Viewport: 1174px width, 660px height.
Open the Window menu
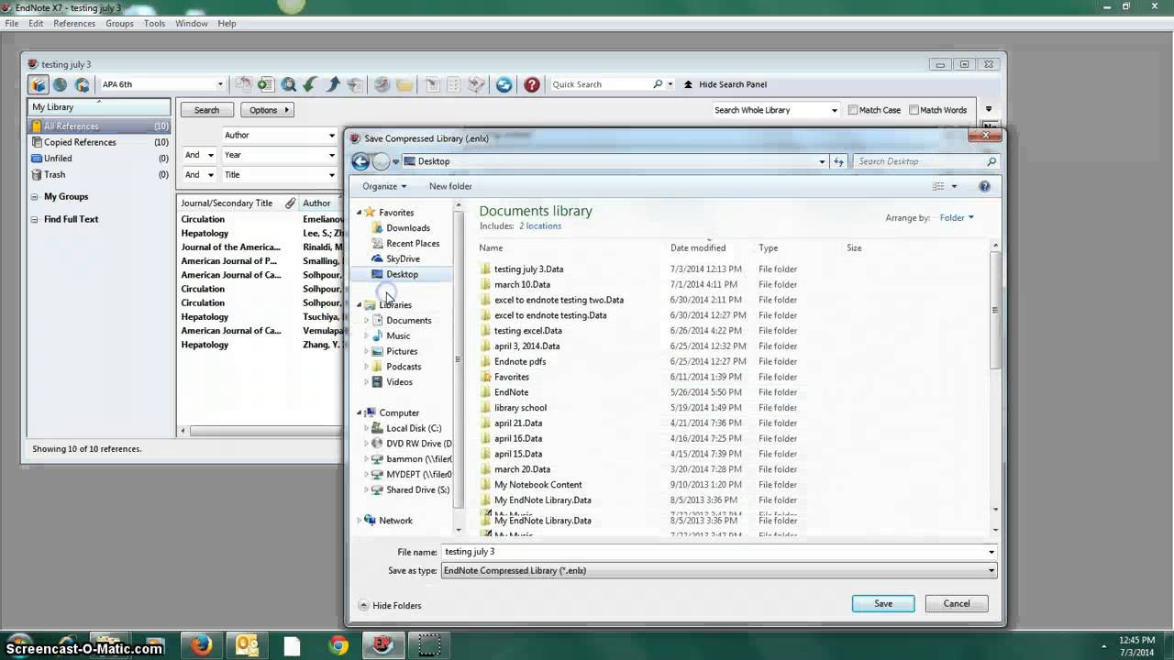tap(192, 23)
